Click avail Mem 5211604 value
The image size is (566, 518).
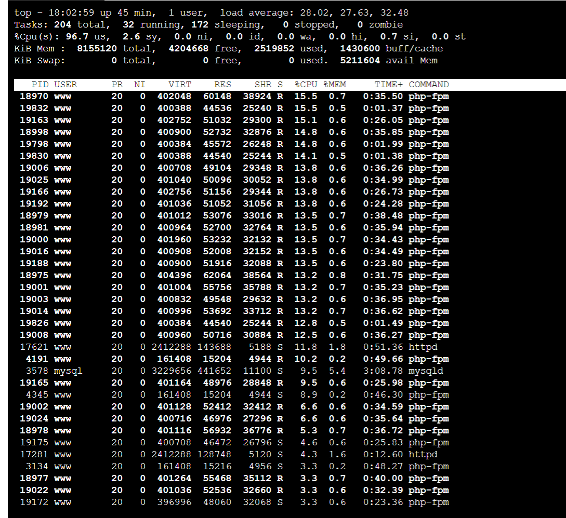click(x=360, y=61)
